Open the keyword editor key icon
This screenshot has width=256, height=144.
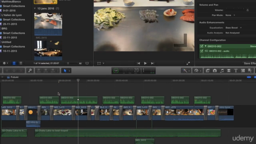[30, 70]
